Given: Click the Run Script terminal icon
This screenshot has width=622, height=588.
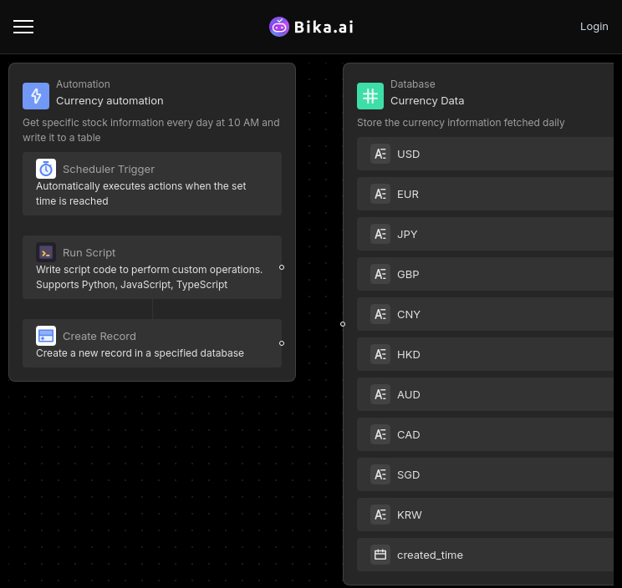Looking at the screenshot, I should [x=46, y=252].
